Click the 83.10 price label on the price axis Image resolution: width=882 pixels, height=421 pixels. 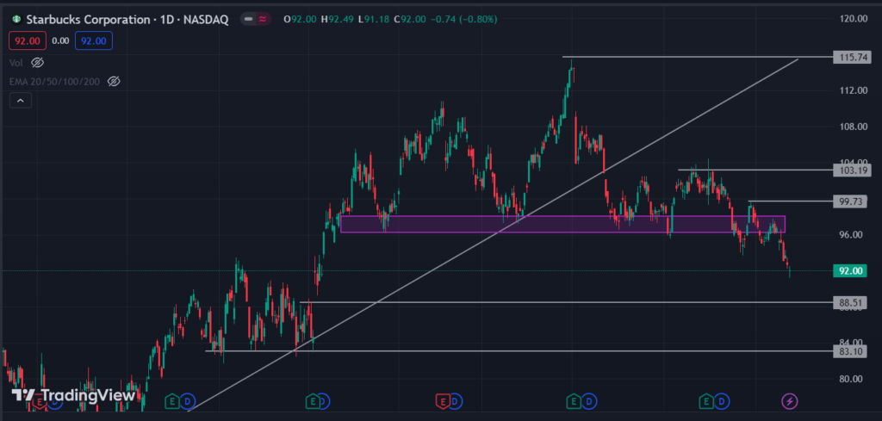tap(850, 351)
